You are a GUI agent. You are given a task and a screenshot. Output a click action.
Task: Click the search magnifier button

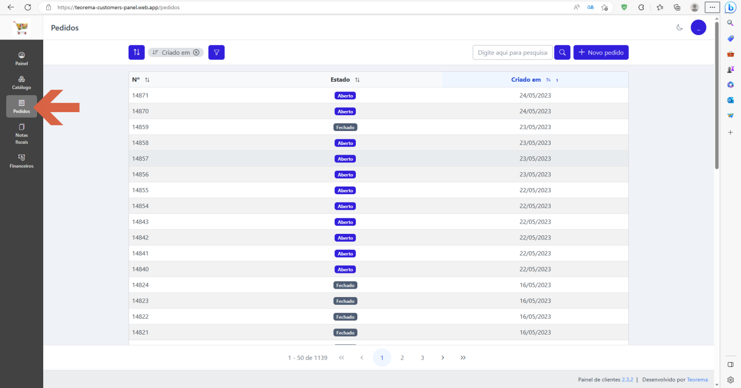point(562,52)
